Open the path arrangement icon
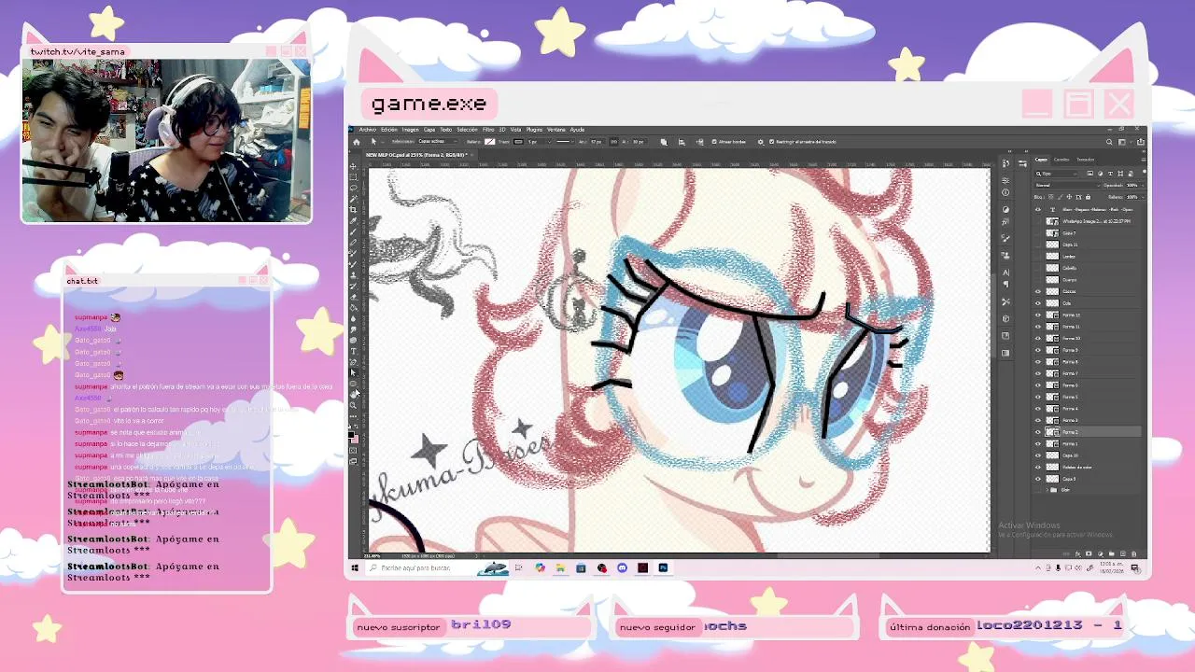Image resolution: width=1195 pixels, height=672 pixels. (700, 142)
